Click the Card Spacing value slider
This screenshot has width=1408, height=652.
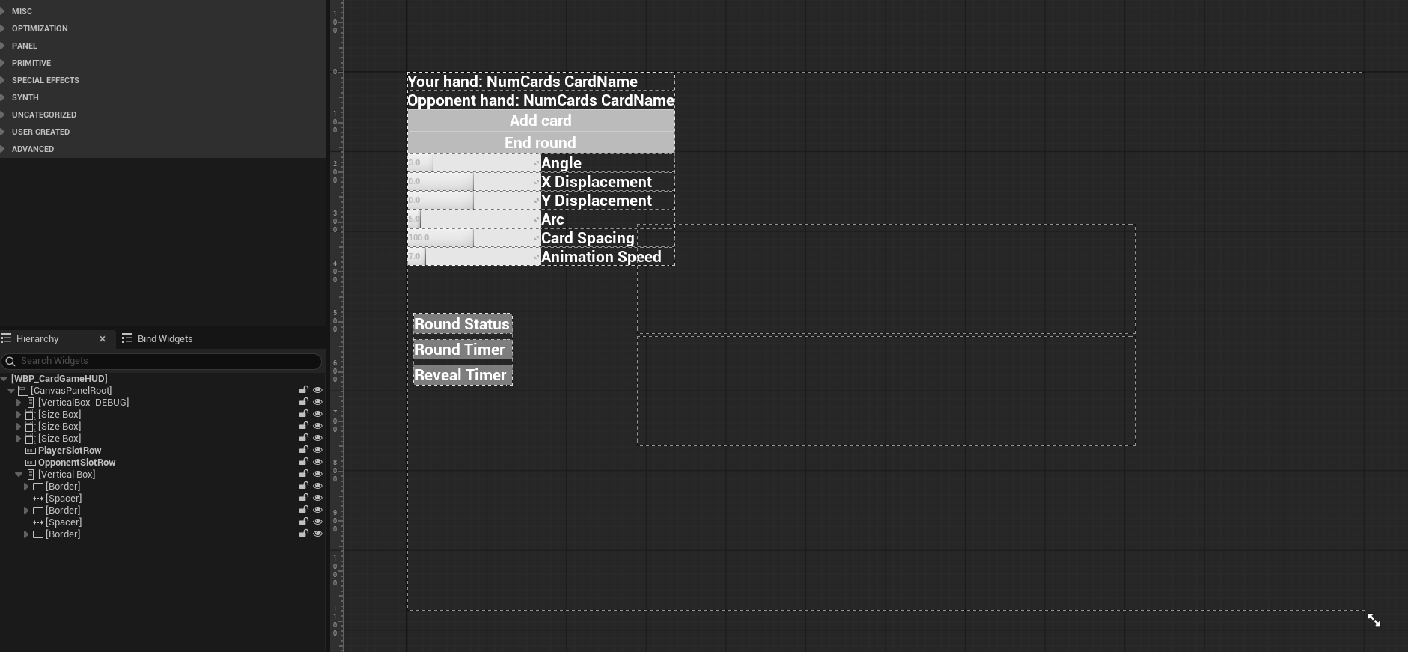click(x=473, y=238)
